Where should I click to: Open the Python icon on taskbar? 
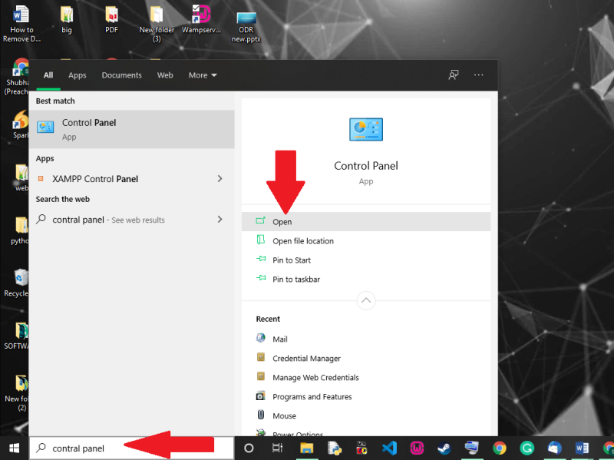coord(335,448)
